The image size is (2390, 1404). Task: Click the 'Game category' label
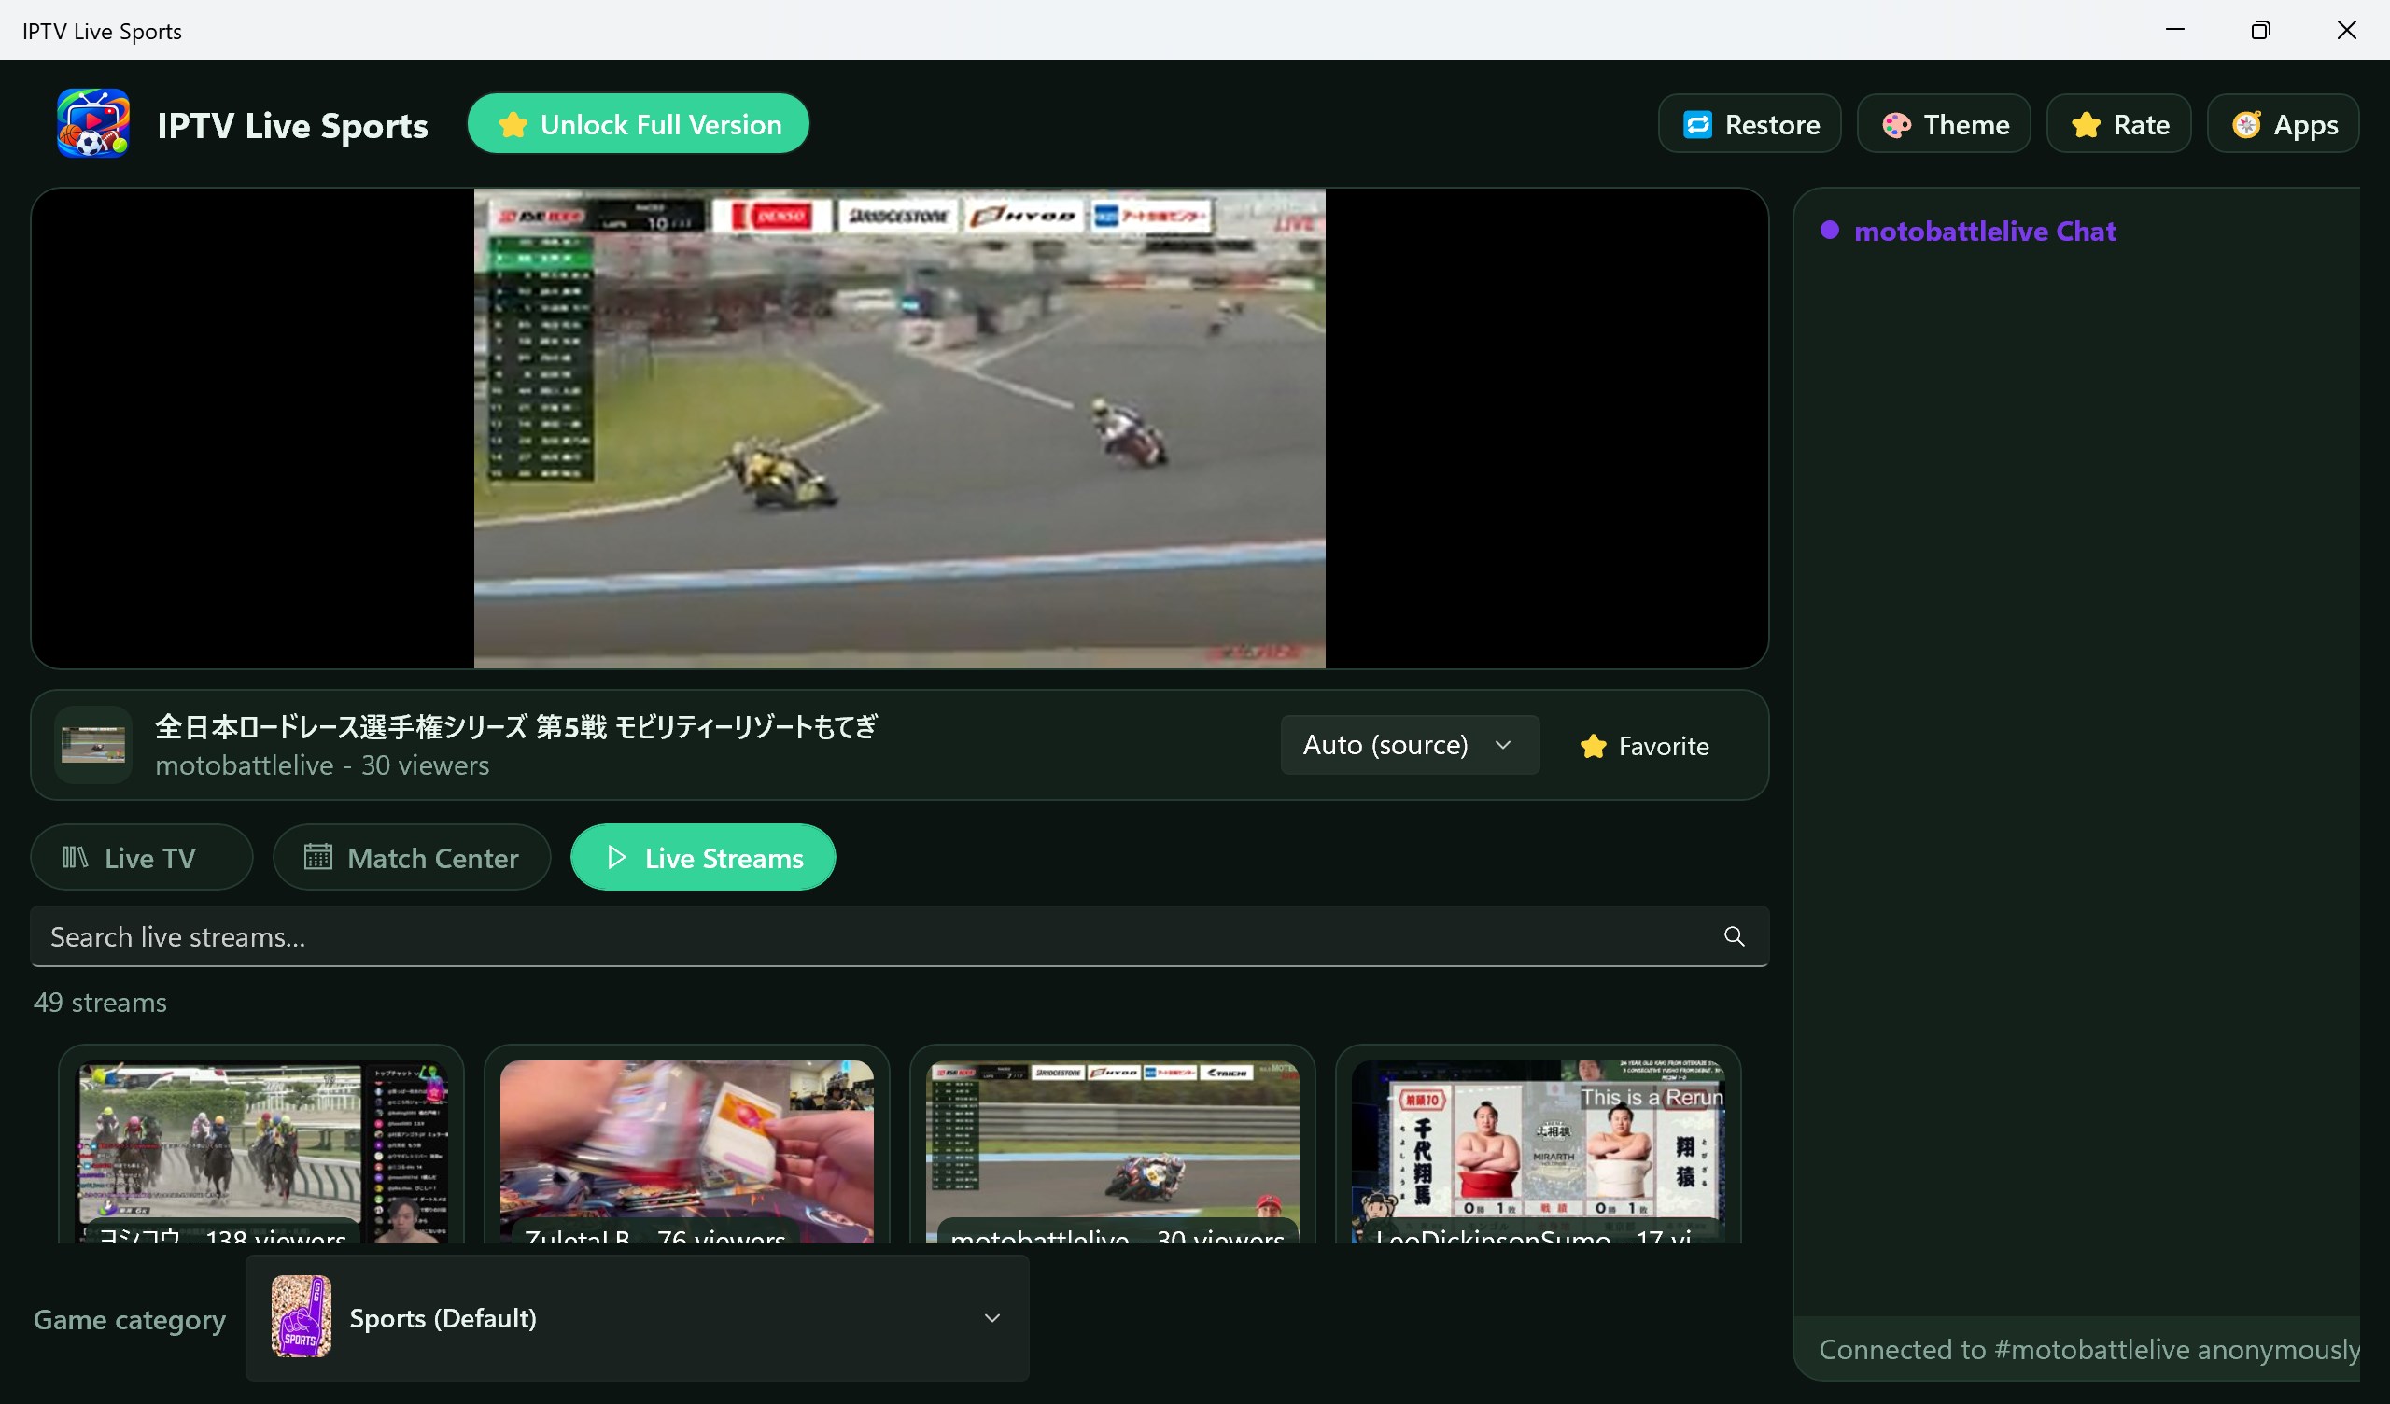click(130, 1320)
